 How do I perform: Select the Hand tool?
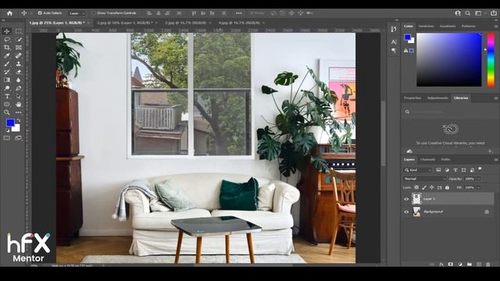pos(19,105)
